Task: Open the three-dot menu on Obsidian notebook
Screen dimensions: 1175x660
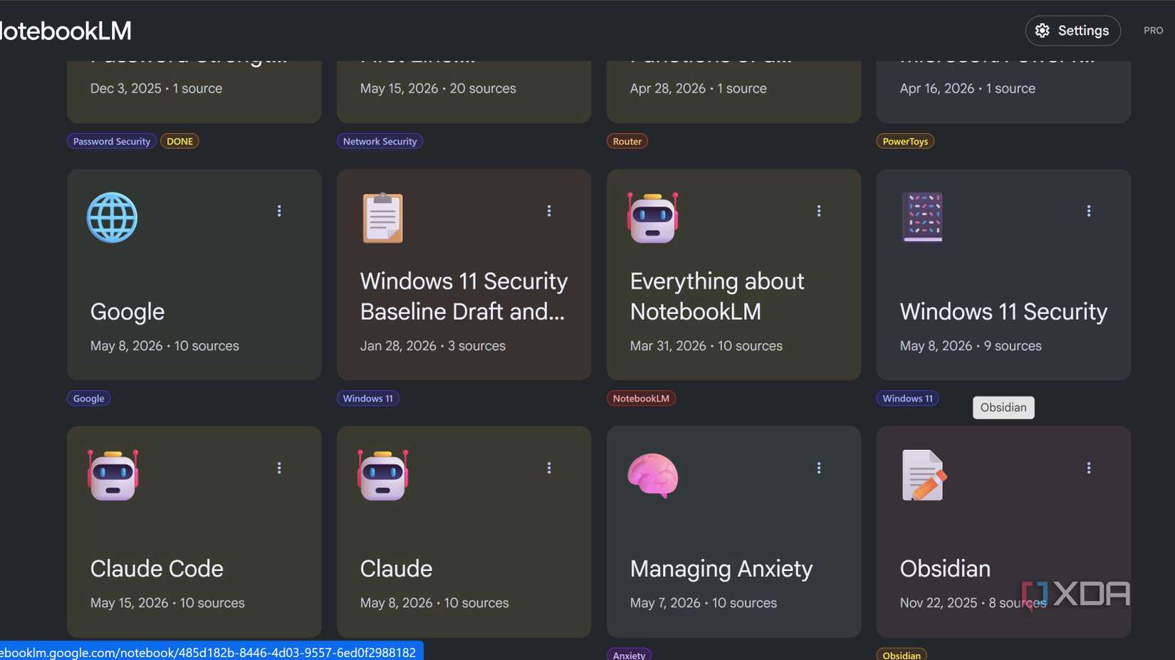Action: tap(1089, 468)
